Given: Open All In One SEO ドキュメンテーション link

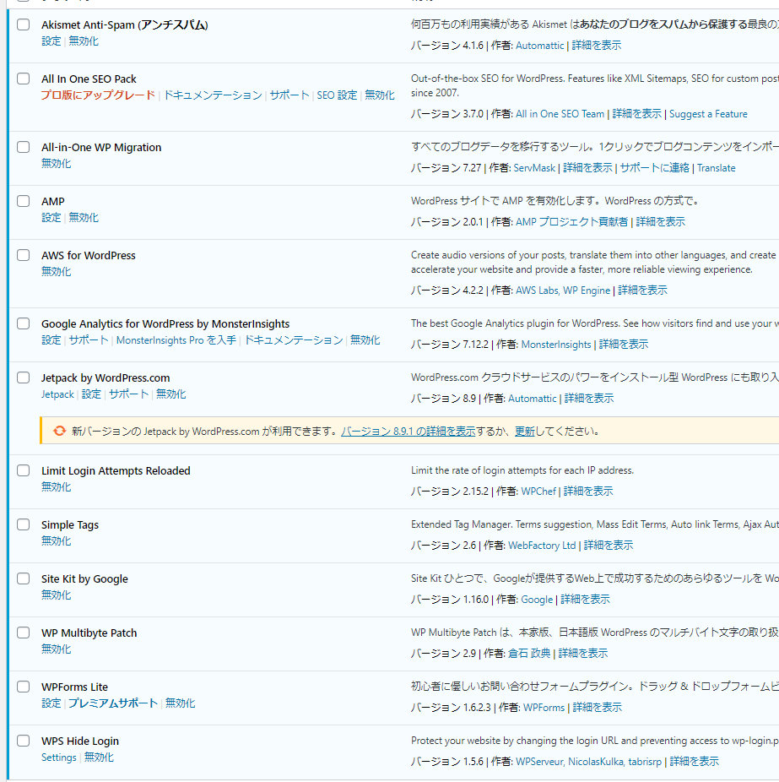Looking at the screenshot, I should point(213,95).
